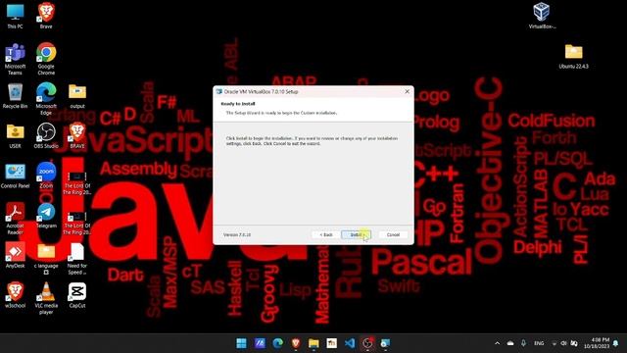Image resolution: width=627 pixels, height=353 pixels.
Task: Open File Explorer from the taskbar
Action: point(313,343)
